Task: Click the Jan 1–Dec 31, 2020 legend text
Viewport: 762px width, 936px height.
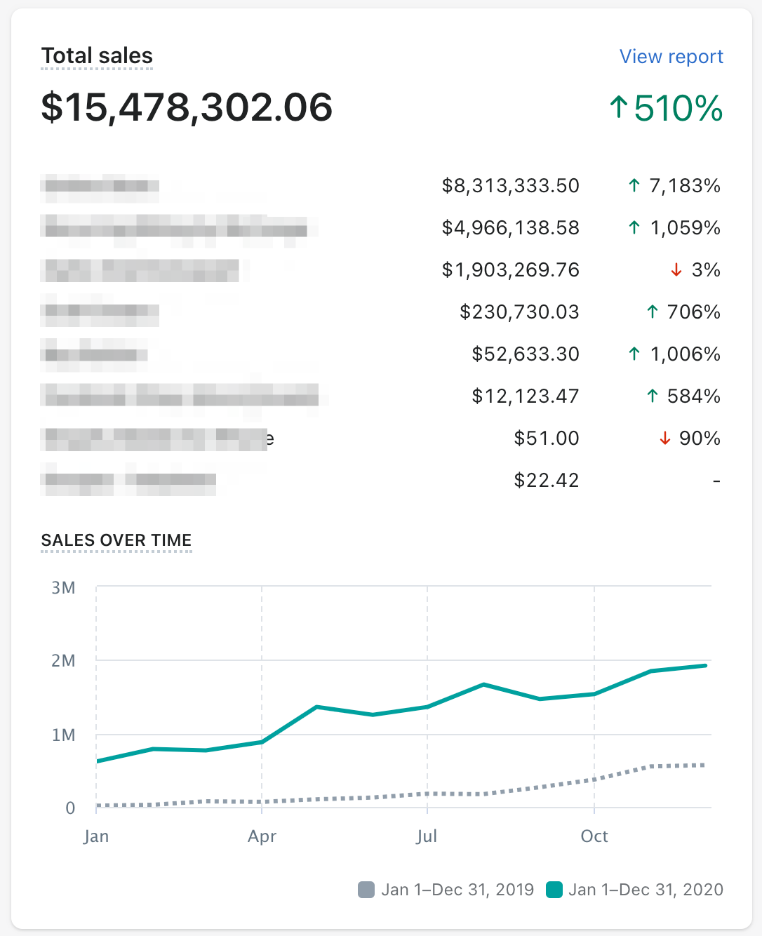Action: [646, 890]
